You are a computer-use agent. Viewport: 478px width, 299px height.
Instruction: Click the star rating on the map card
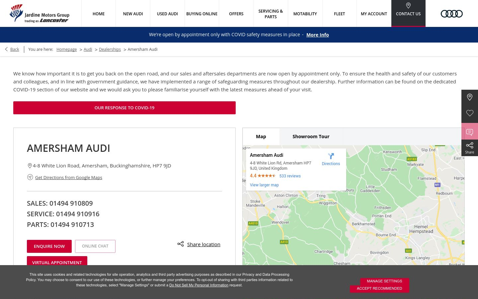coord(267,176)
